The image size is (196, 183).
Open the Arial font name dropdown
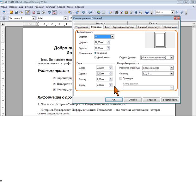[x=65, y=18]
